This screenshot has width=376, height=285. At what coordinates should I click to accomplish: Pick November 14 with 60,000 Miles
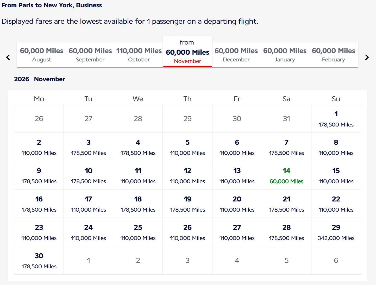pyautogui.click(x=286, y=175)
